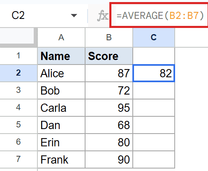Click cell C2 showing 82
208x171 pixels.
point(154,73)
